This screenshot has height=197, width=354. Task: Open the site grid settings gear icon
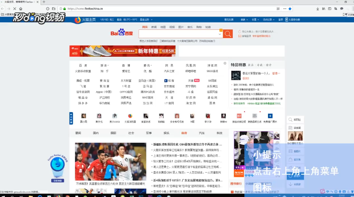[225, 63]
